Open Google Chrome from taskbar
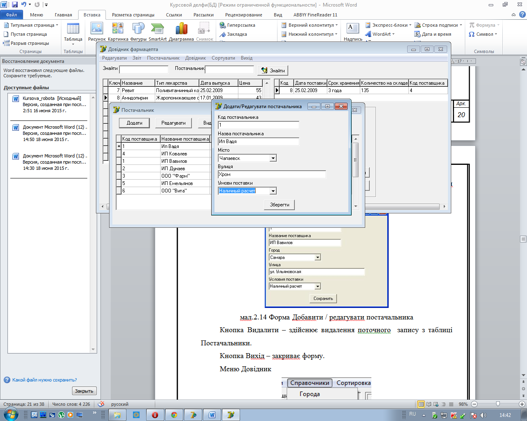The height and width of the screenshot is (421, 527). (x=174, y=415)
